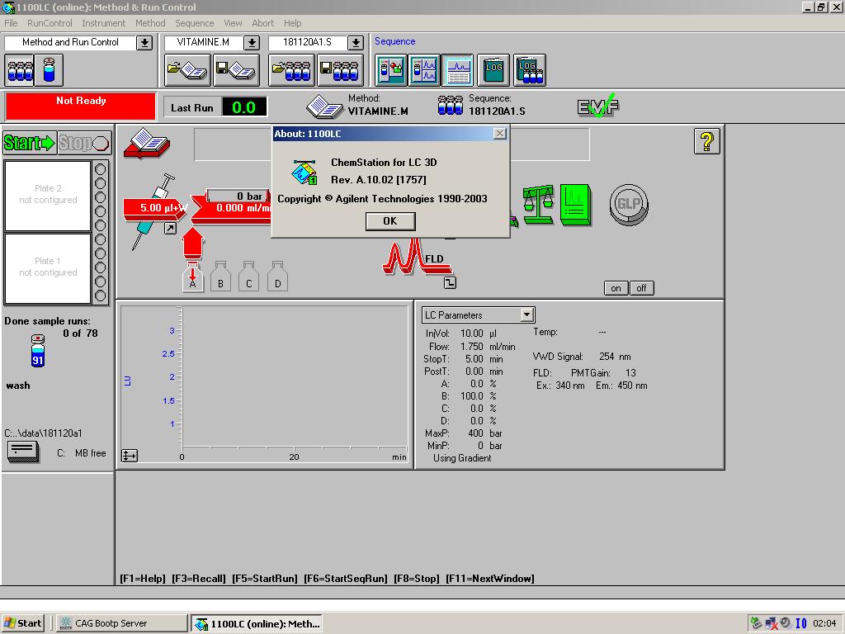The height and width of the screenshot is (634, 845).
Task: Click the yellow question mark help icon
Action: [x=706, y=141]
